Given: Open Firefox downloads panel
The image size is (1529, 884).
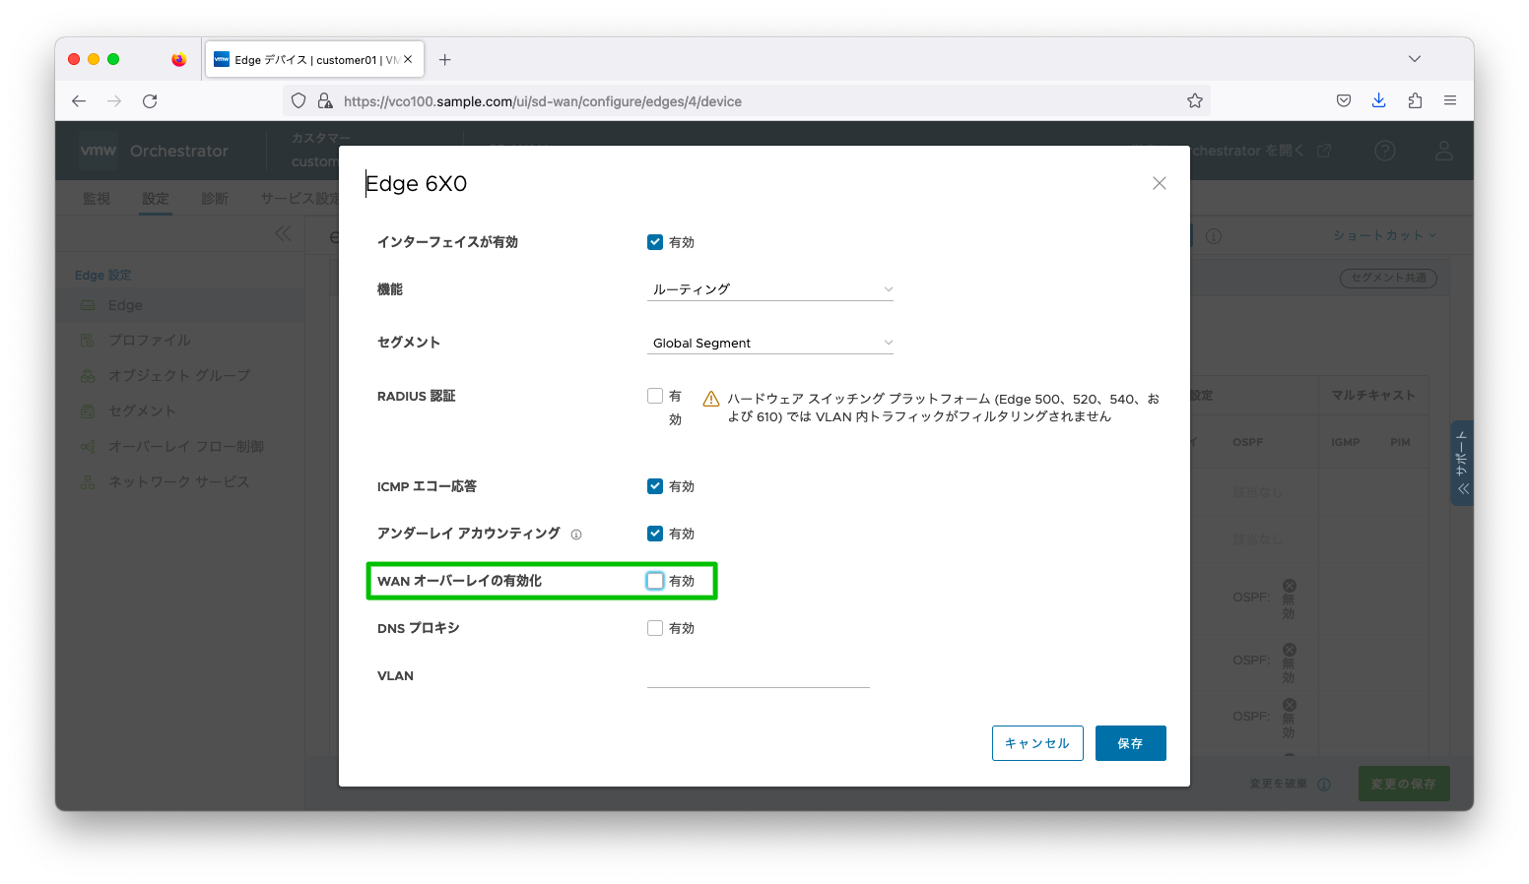Looking at the screenshot, I should [1378, 100].
